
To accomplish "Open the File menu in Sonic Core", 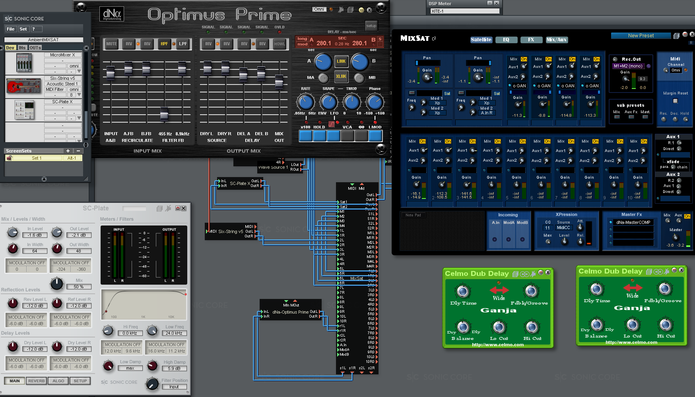I will tap(11, 29).
